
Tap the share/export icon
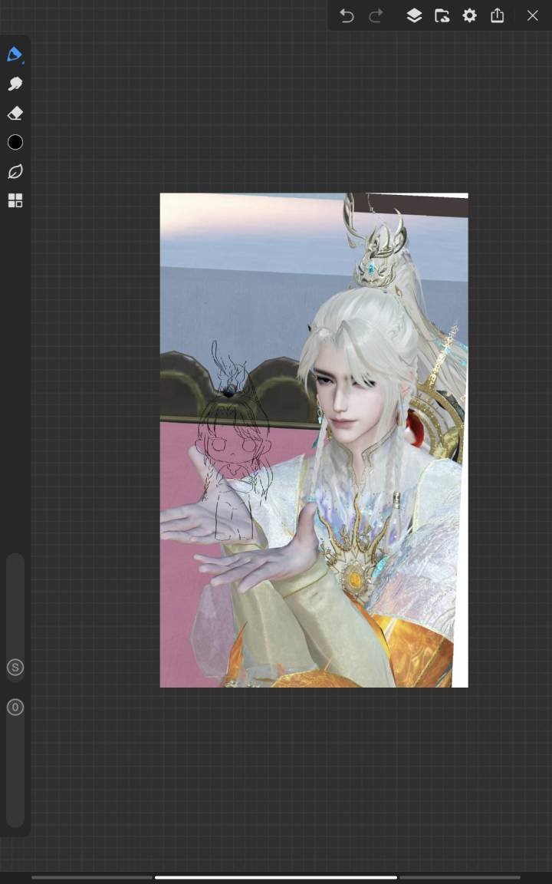[x=498, y=15]
